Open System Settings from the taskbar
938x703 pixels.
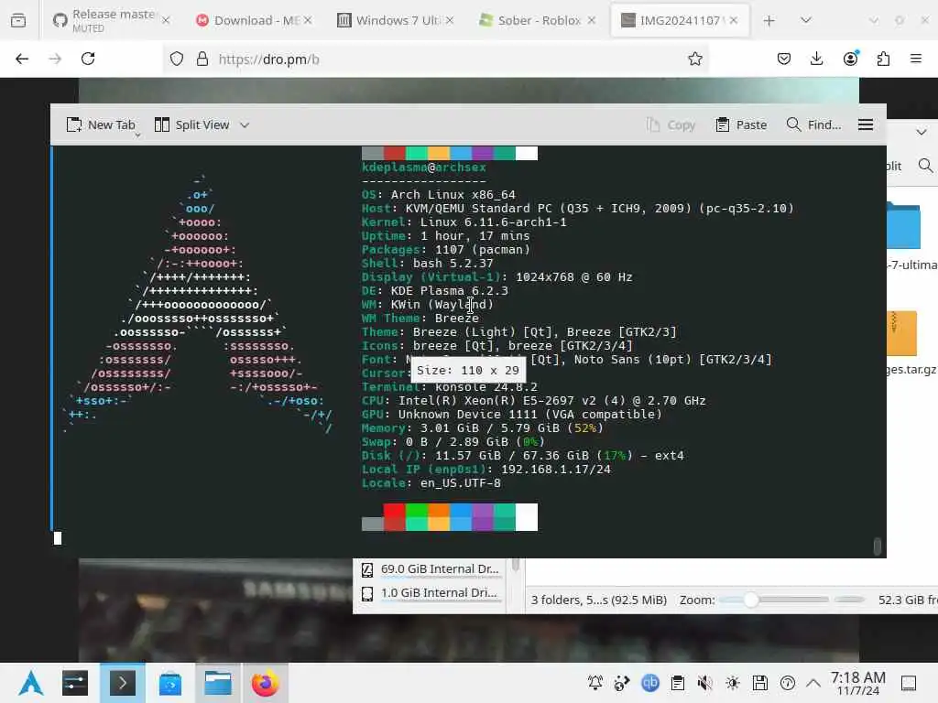coord(75,683)
